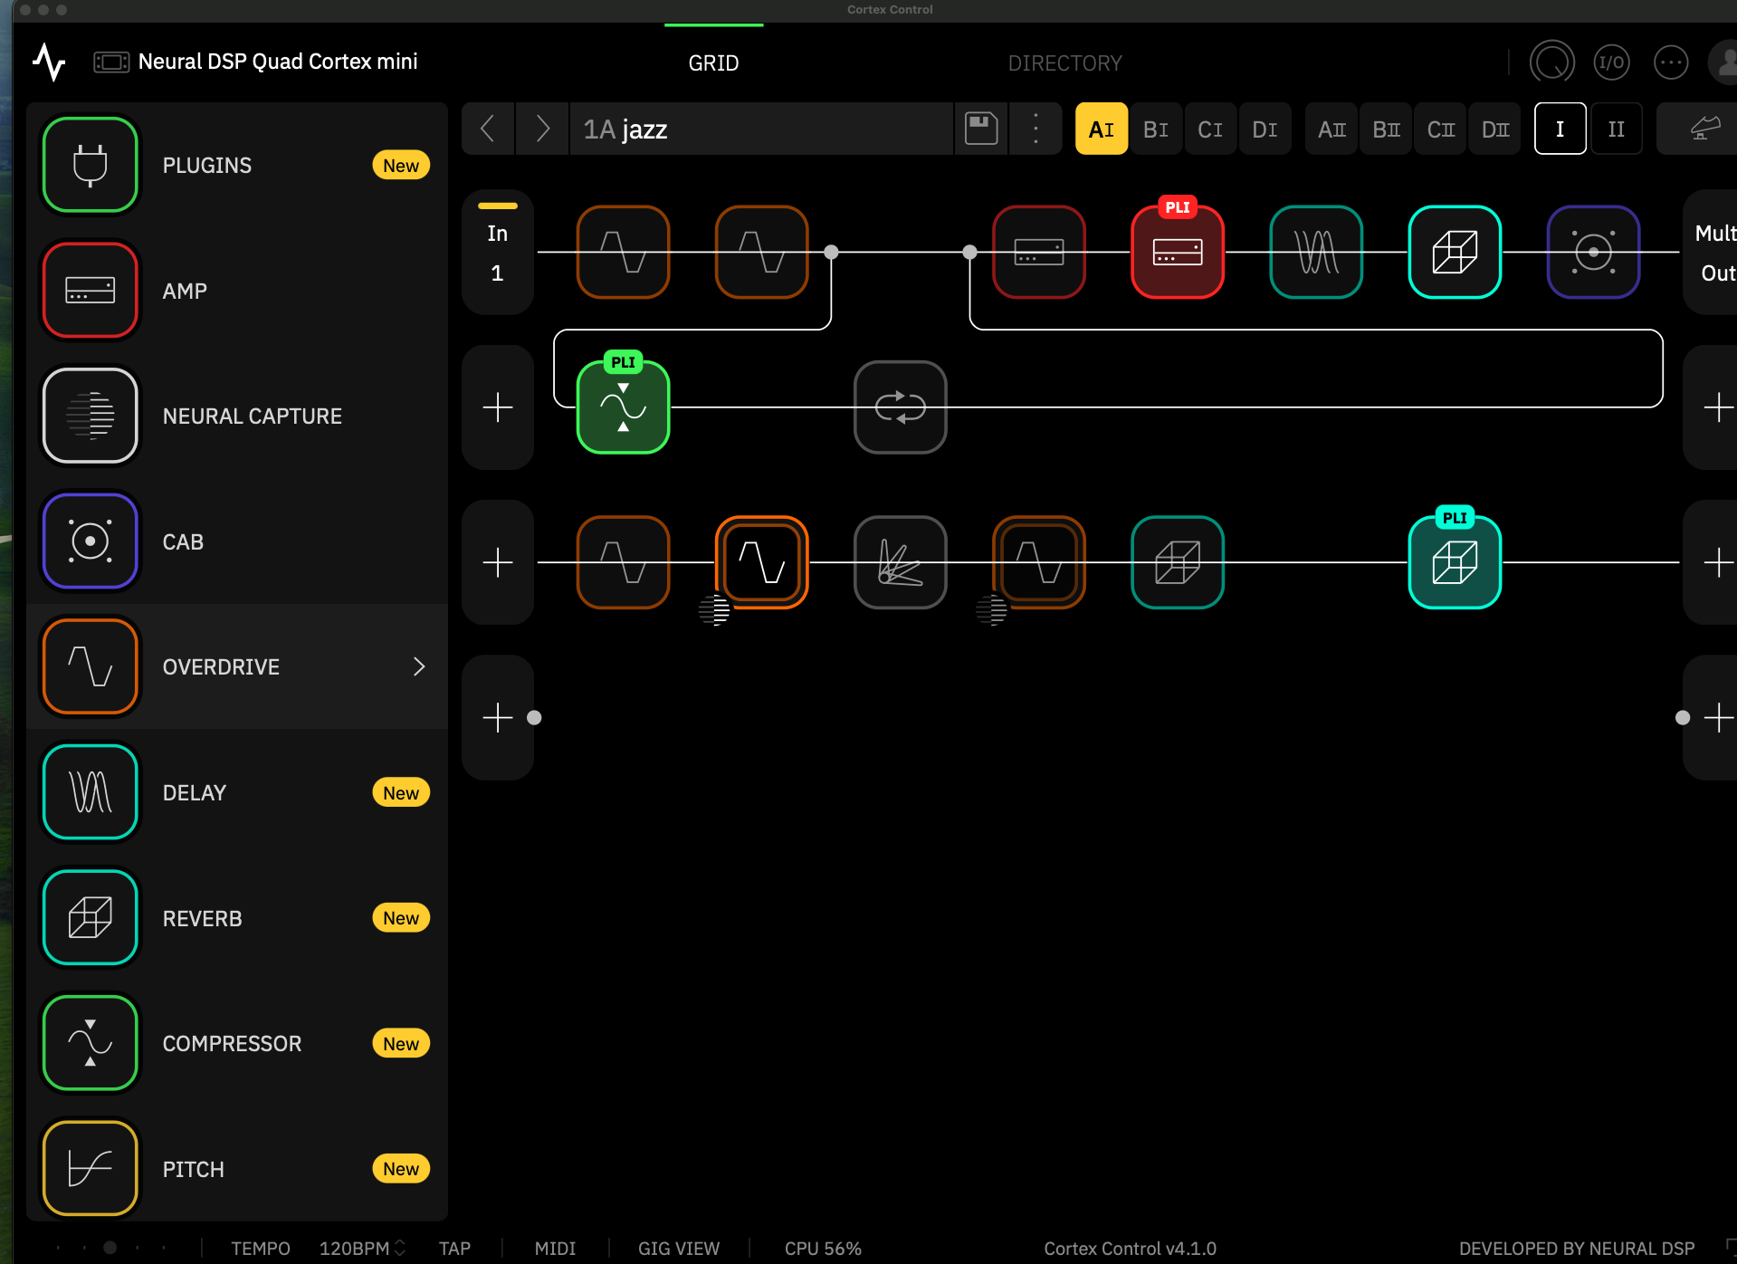Open GIG VIEW
Viewport: 1737px width, 1264px height.
pyautogui.click(x=679, y=1249)
